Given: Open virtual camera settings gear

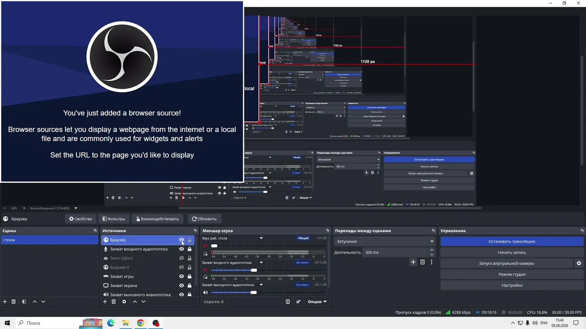Looking at the screenshot, I should (x=579, y=263).
